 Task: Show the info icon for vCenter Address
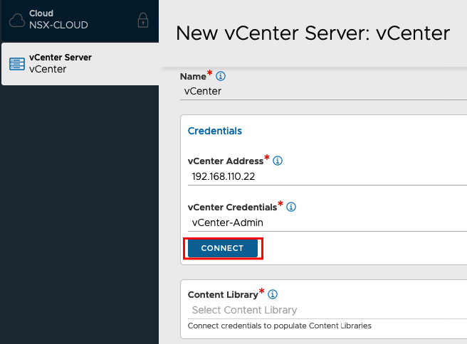tap(278, 161)
